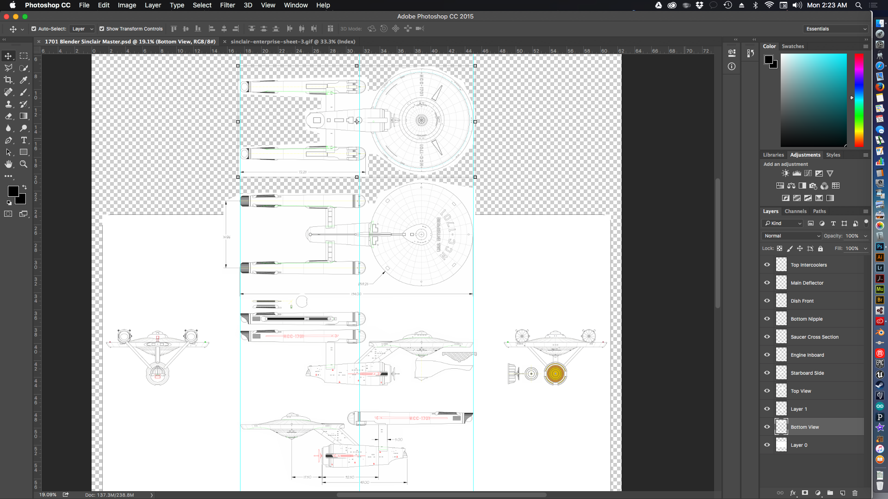
Task: Select the Hand tool
Action: point(8,164)
